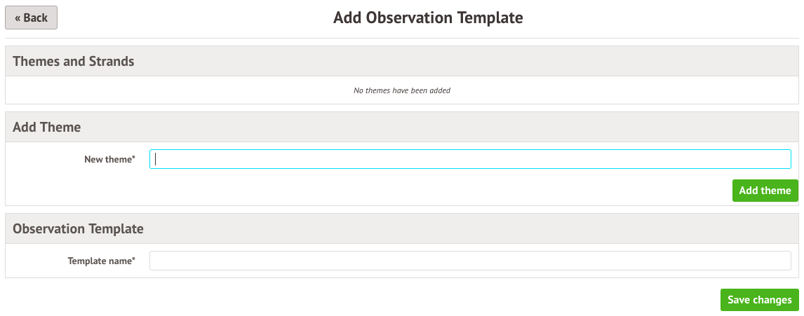The width and height of the screenshot is (804, 316).
Task: Click the word "Strands" in the first heading
Action: tap(112, 61)
